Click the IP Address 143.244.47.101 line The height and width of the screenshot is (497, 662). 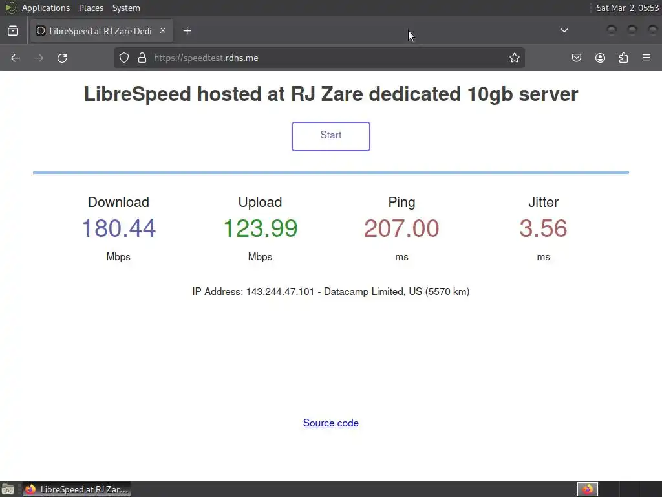(330, 292)
